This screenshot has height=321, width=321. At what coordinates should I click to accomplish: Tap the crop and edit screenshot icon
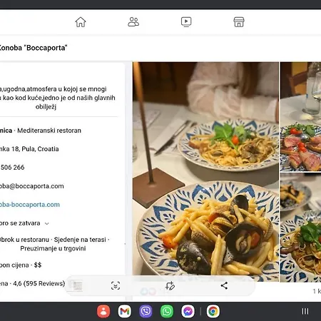[170, 285]
